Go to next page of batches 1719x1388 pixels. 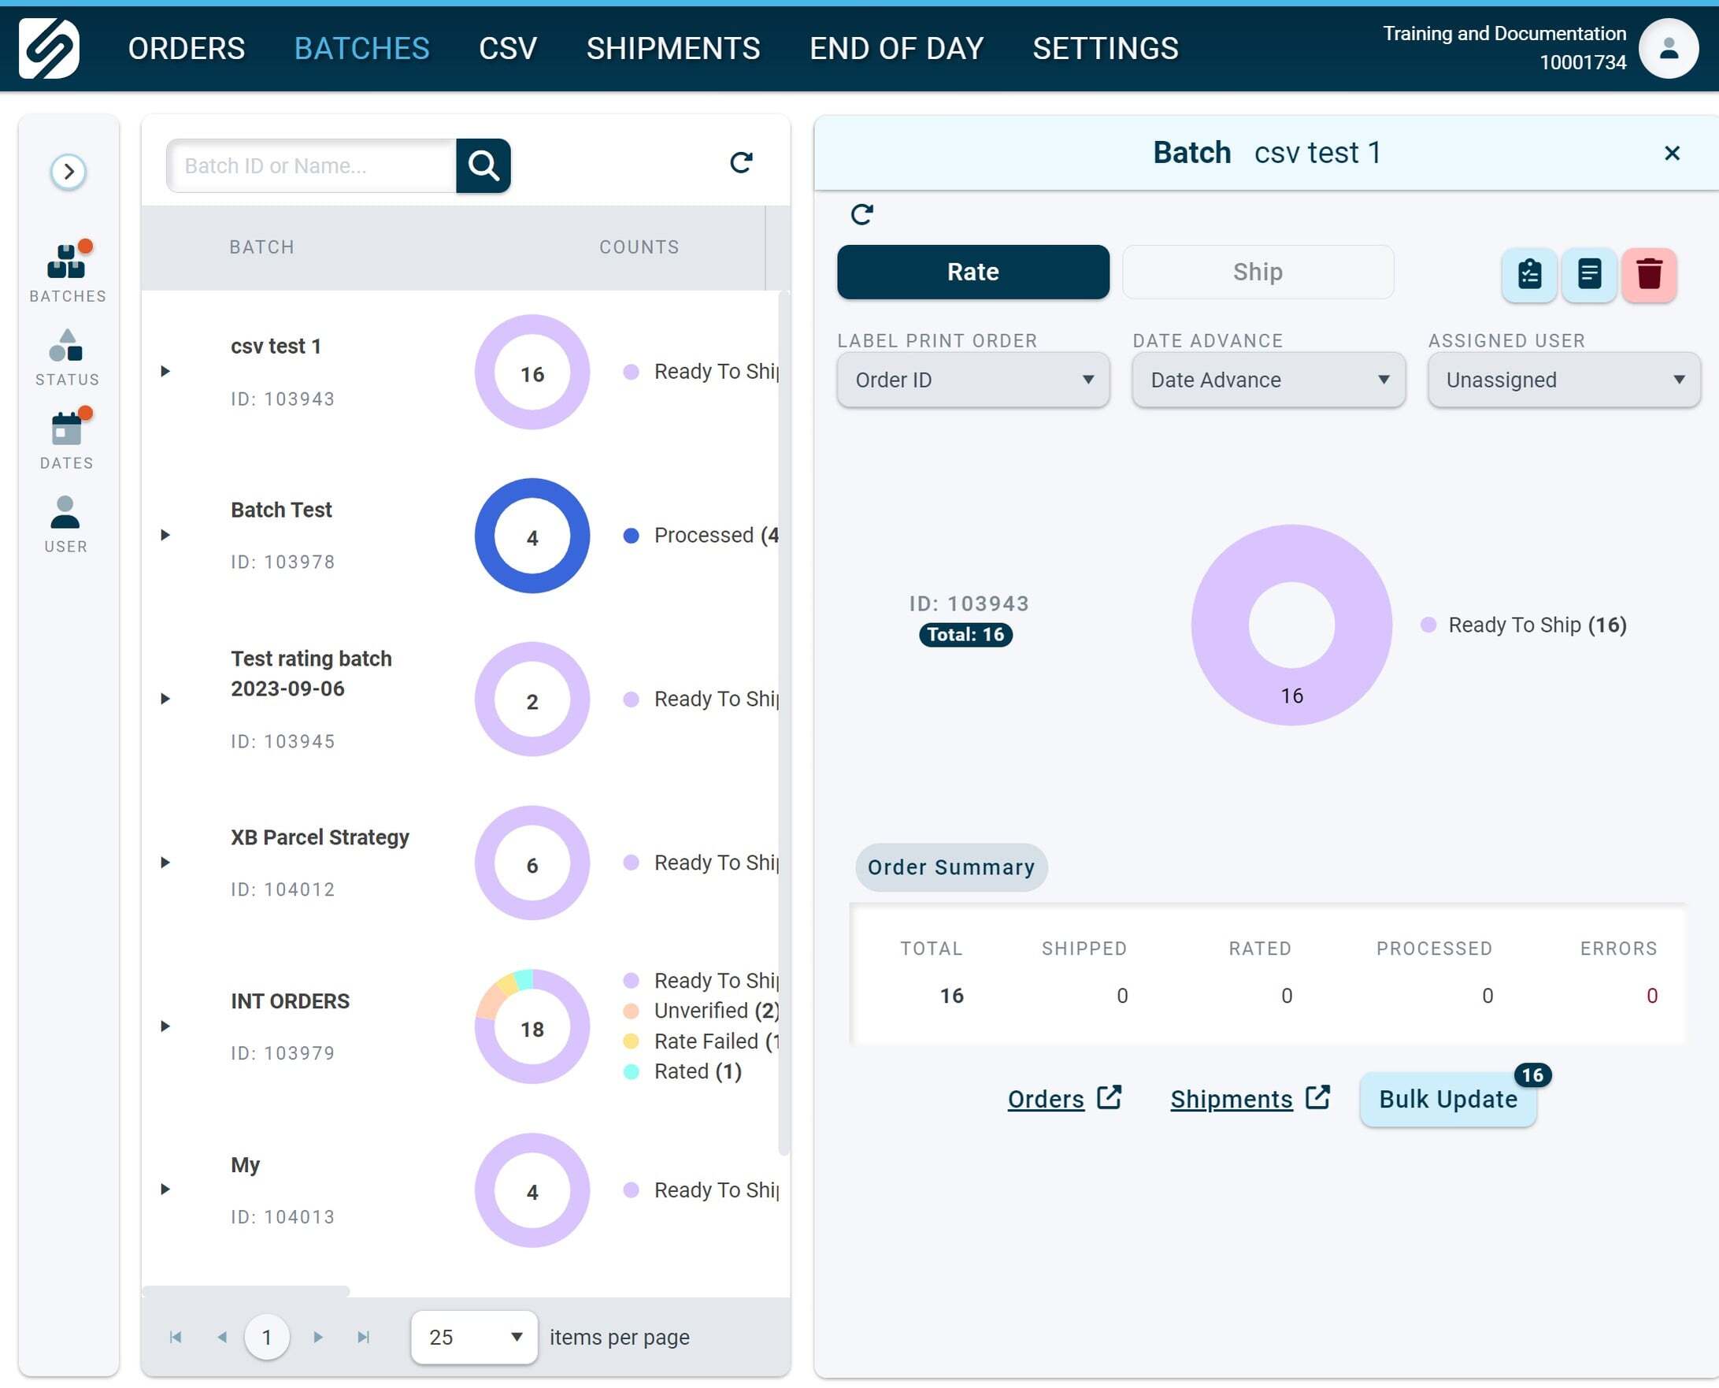pyautogui.click(x=318, y=1337)
